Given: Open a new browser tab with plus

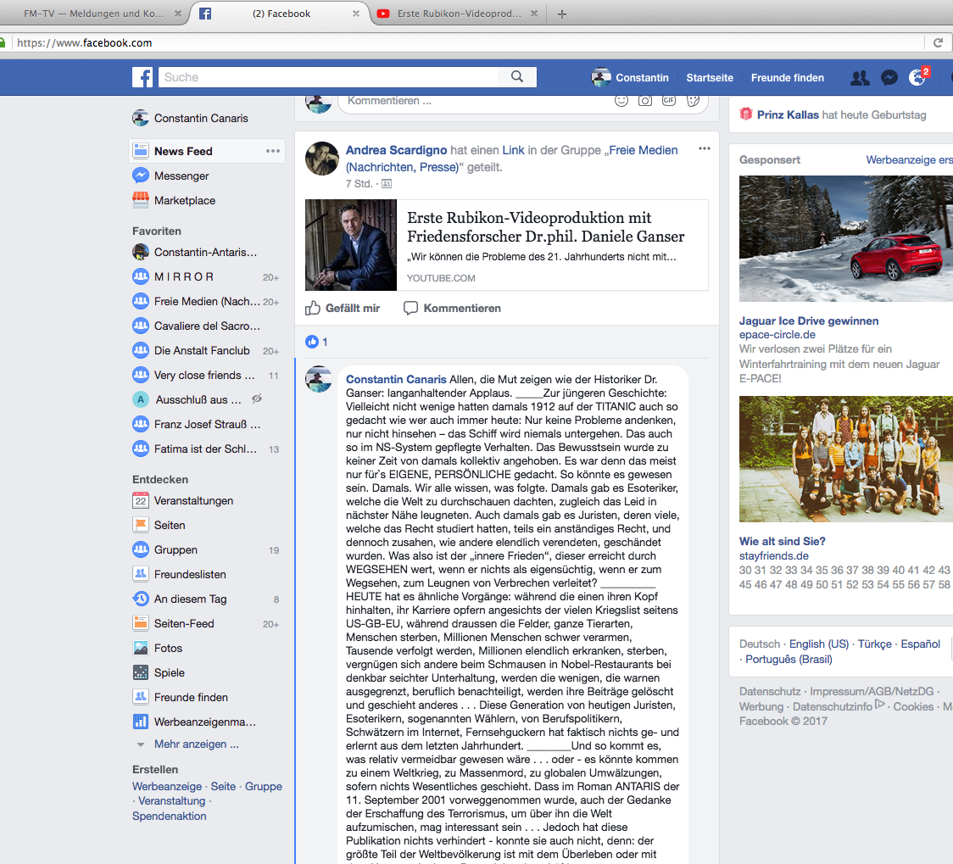Looking at the screenshot, I should tap(562, 14).
